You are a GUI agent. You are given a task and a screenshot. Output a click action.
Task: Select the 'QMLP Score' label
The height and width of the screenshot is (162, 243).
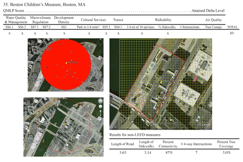click(13, 11)
